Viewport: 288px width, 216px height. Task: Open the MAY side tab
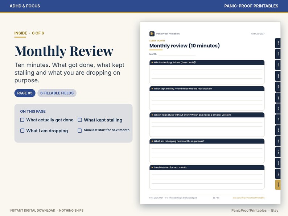click(278, 97)
